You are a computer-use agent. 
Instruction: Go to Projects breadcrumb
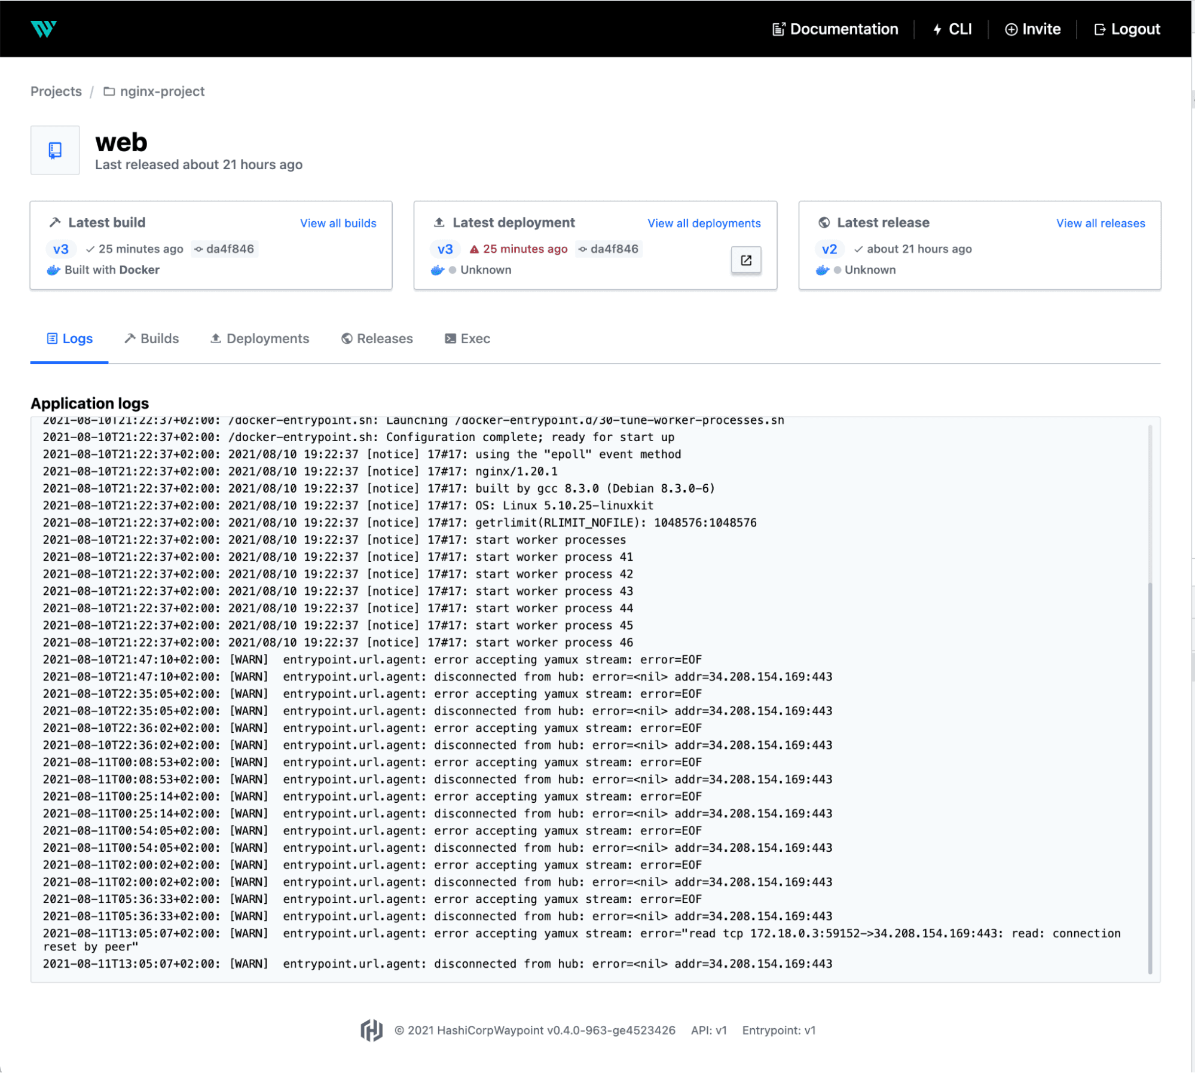tap(56, 91)
